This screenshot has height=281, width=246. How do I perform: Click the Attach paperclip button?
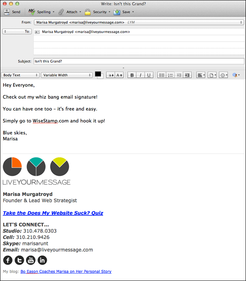(68, 12)
